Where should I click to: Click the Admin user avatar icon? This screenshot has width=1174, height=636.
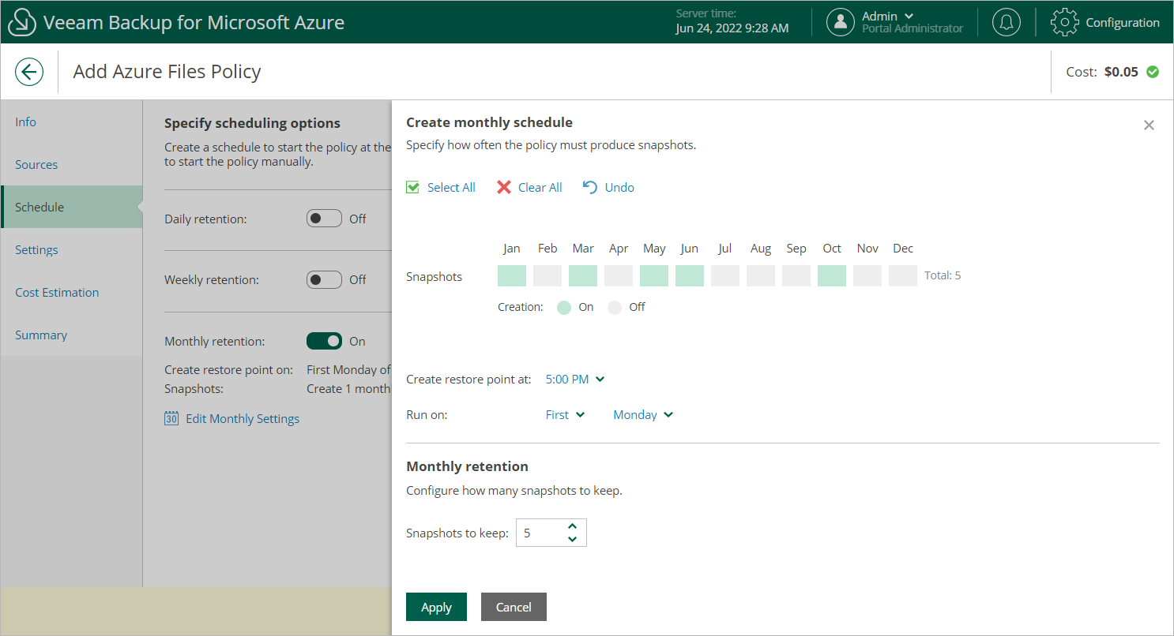[841, 22]
